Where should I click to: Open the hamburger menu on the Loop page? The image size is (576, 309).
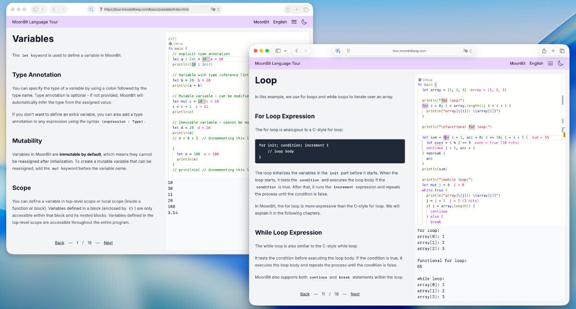tap(550, 63)
